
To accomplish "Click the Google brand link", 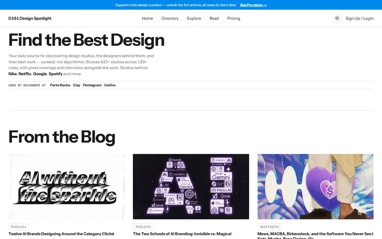I will coord(40,74).
